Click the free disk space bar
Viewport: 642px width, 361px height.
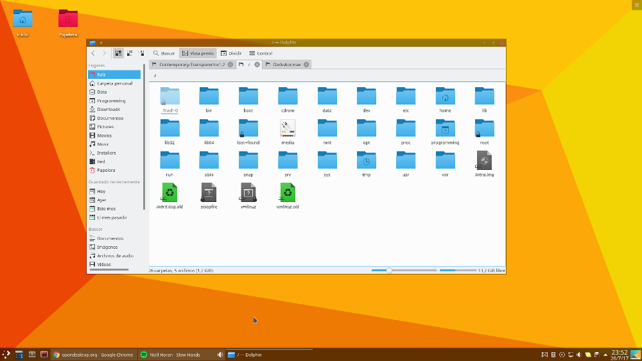point(458,270)
